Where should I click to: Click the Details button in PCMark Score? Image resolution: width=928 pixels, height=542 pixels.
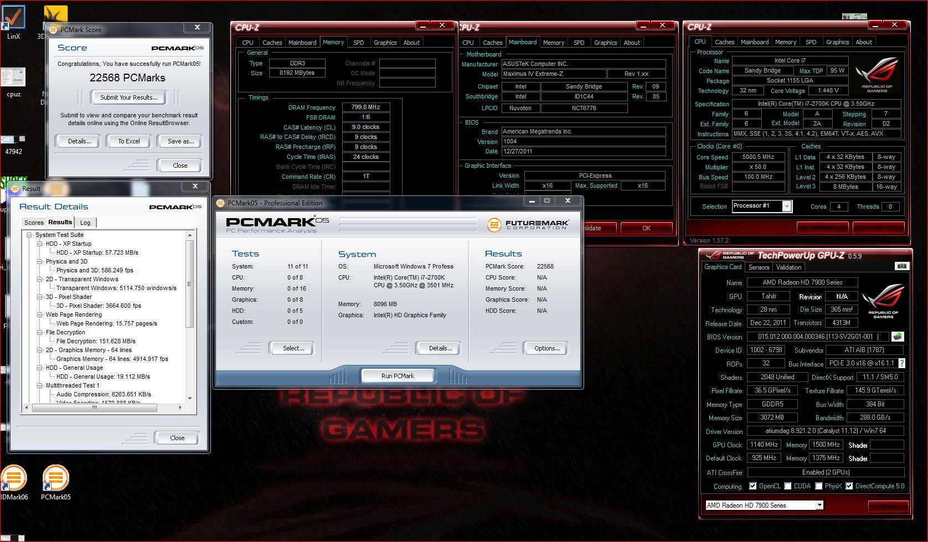[80, 141]
